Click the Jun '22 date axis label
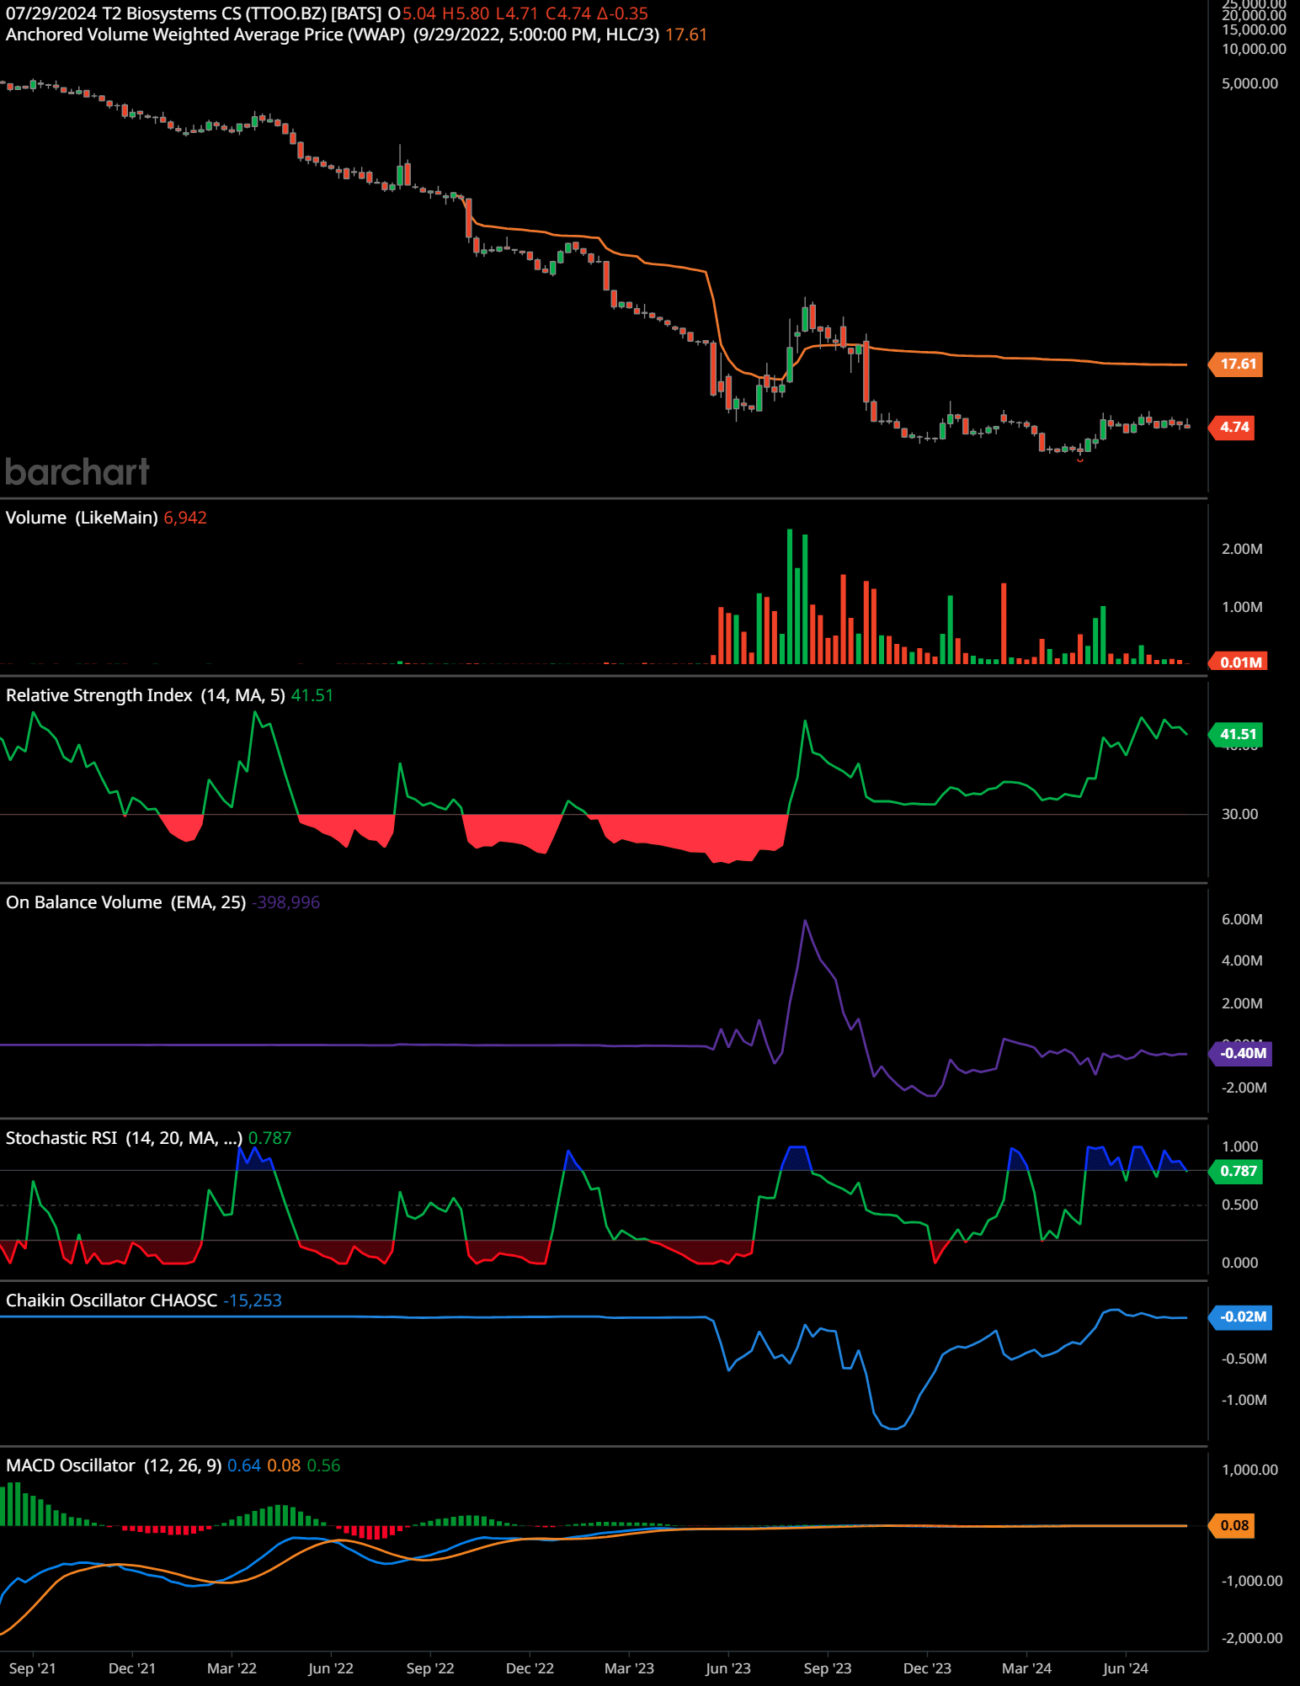This screenshot has width=1300, height=1686. coord(331,1668)
